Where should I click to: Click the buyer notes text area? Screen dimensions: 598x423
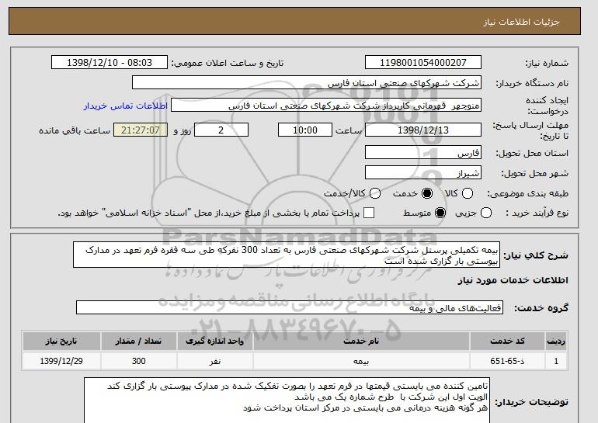[287, 400]
